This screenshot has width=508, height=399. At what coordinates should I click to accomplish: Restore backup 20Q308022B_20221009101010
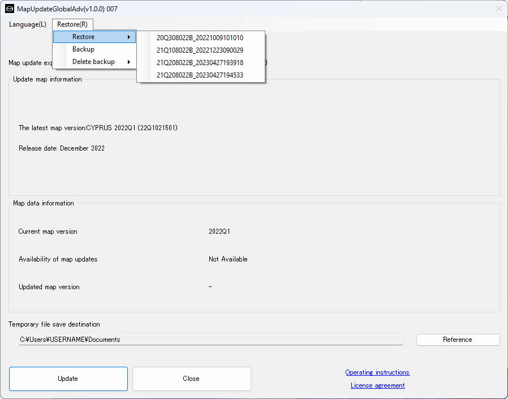click(x=200, y=38)
